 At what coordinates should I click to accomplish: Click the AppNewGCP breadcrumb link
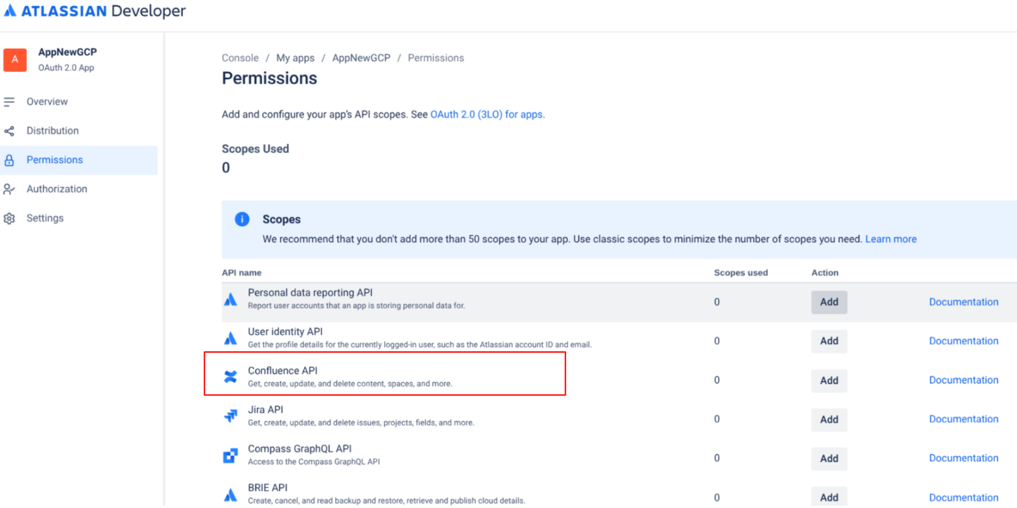(361, 58)
